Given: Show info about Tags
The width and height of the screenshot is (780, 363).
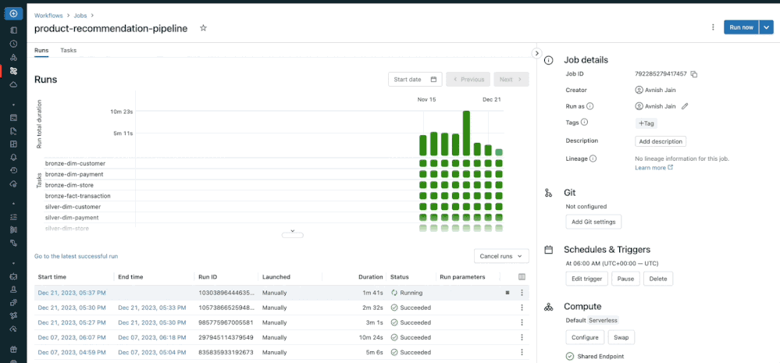Looking at the screenshot, I should tap(585, 122).
